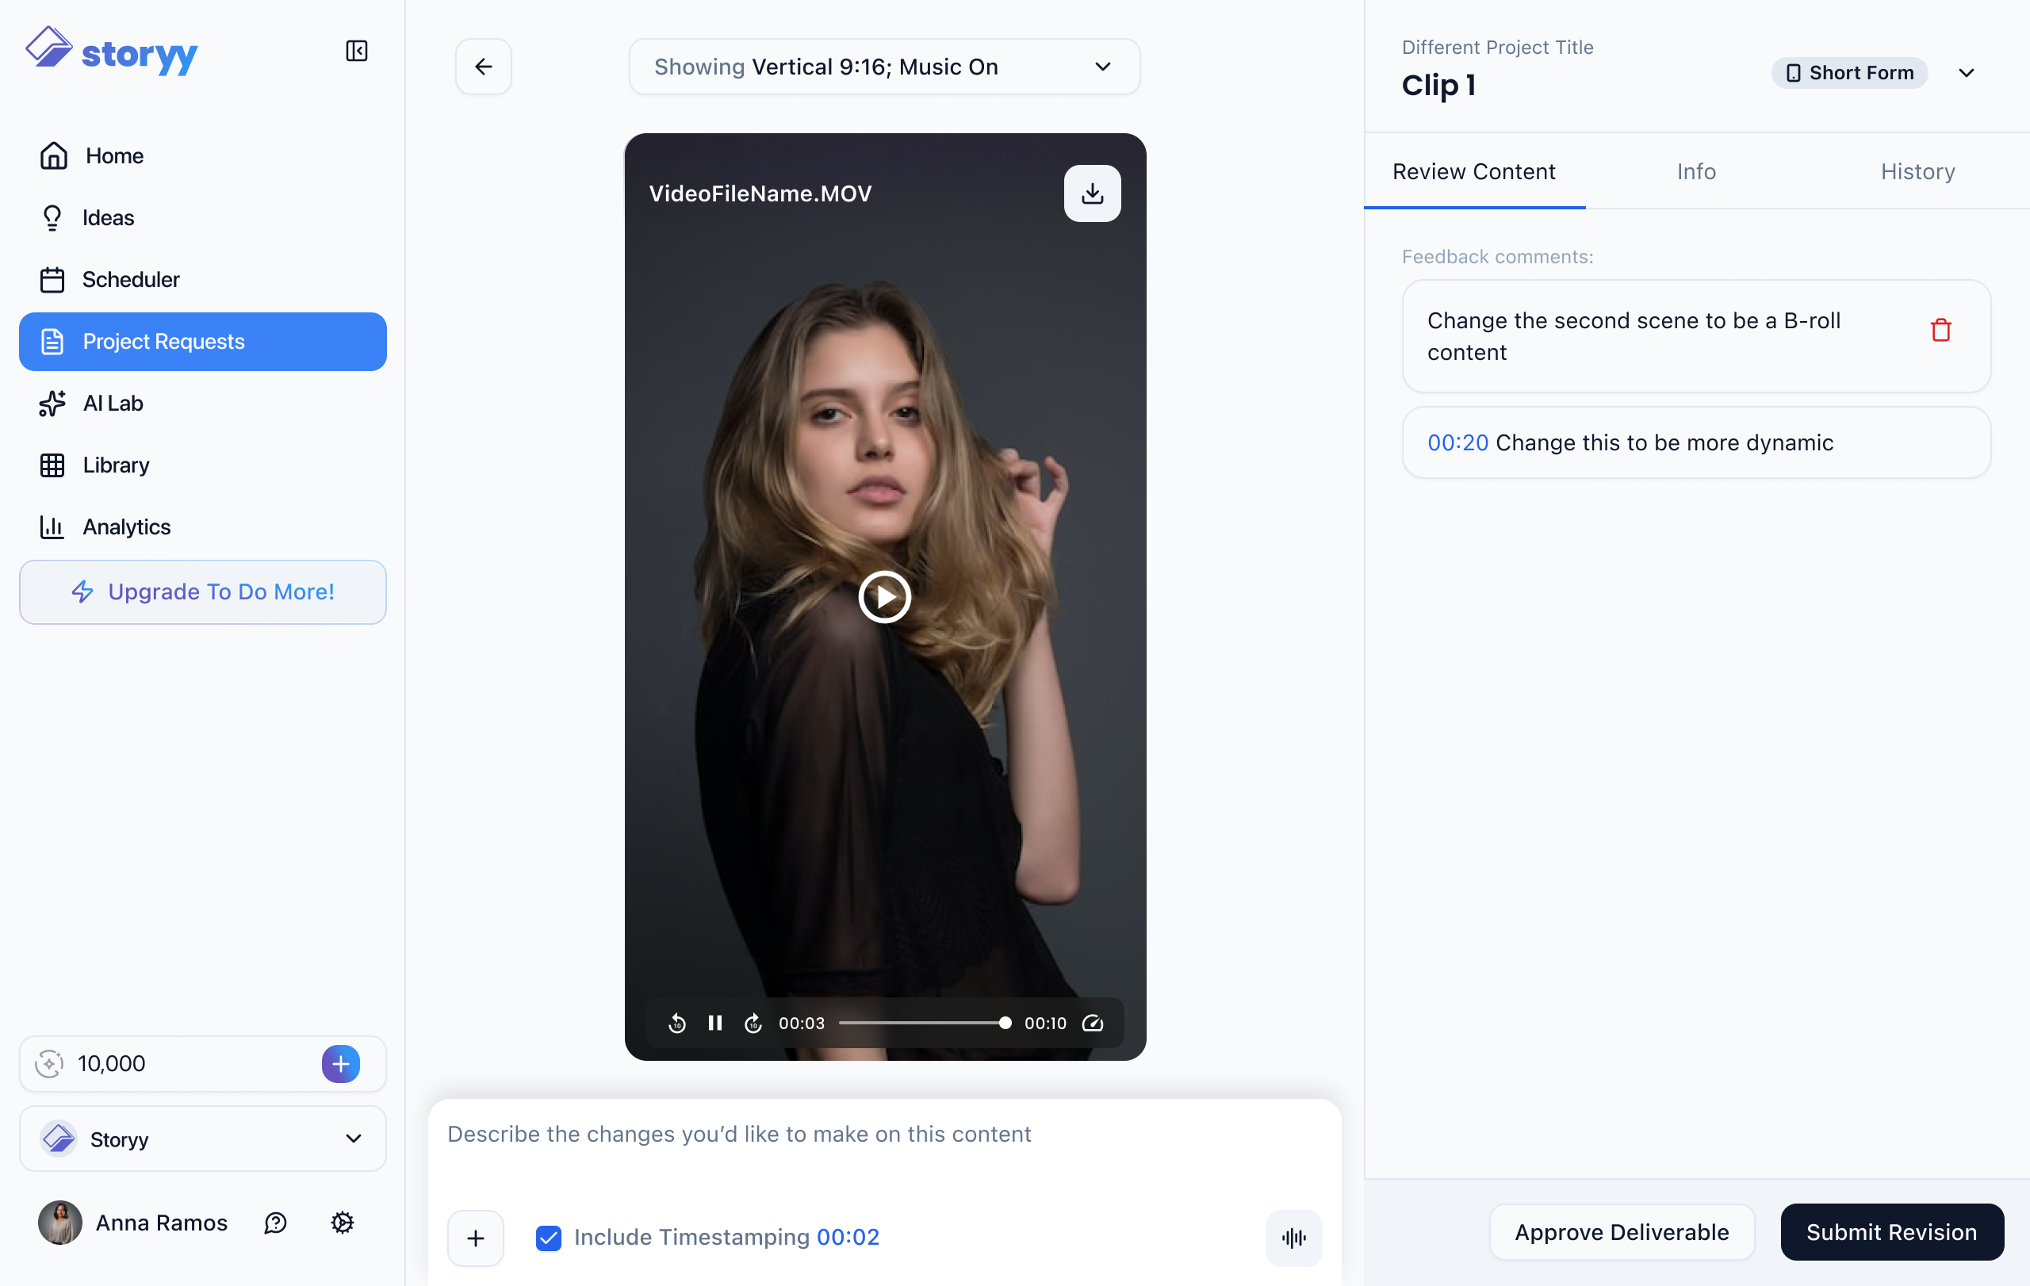Open Showing Vertical 9:16 dropdown
This screenshot has height=1286, width=2030.
click(x=884, y=67)
